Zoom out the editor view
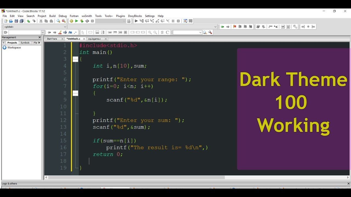The image size is (351, 197). click(x=155, y=32)
